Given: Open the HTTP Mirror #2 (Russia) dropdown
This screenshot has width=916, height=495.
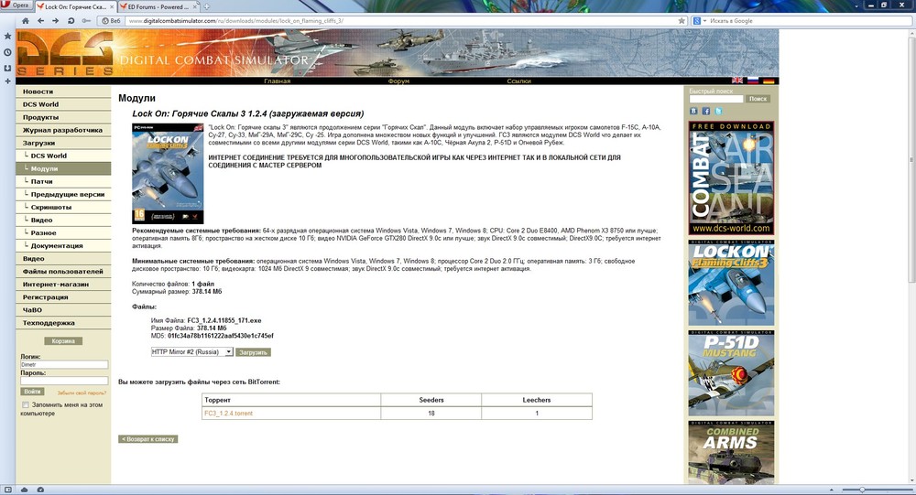Looking at the screenshot, I should [191, 352].
